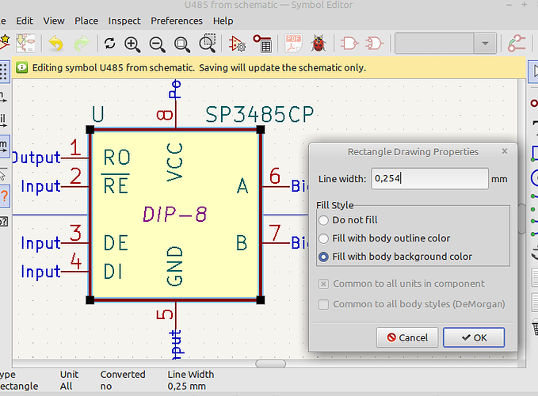The height and width of the screenshot is (396, 538).
Task: Click the Line Width 0,25 mm status entry
Action: pyautogui.click(x=191, y=380)
